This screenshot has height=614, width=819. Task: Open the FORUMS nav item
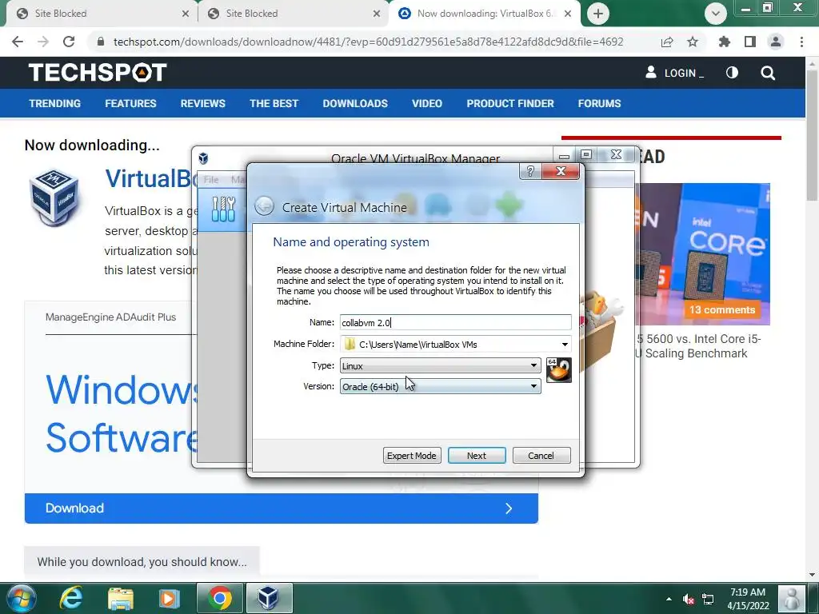(x=599, y=103)
